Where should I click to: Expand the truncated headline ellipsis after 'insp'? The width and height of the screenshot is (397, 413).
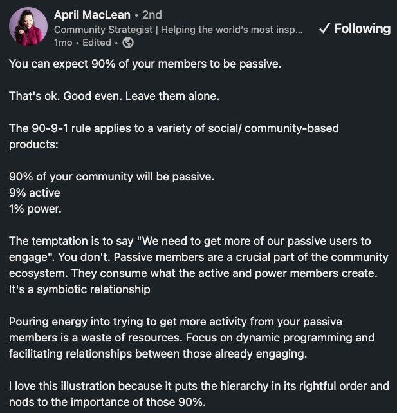pos(297,30)
